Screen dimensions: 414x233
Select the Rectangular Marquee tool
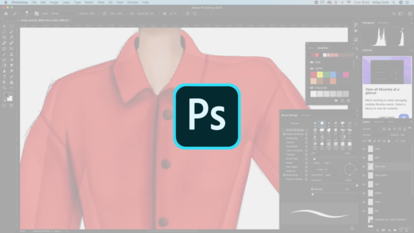(x=12, y=26)
